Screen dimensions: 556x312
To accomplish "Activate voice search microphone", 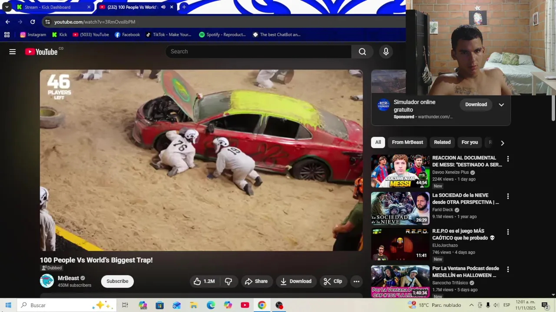I will 386,52.
